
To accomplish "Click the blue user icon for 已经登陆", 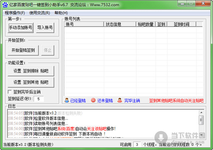I will click(x=67, y=100).
